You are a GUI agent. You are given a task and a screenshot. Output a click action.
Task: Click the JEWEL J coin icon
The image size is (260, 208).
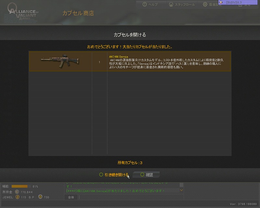pos(18,197)
